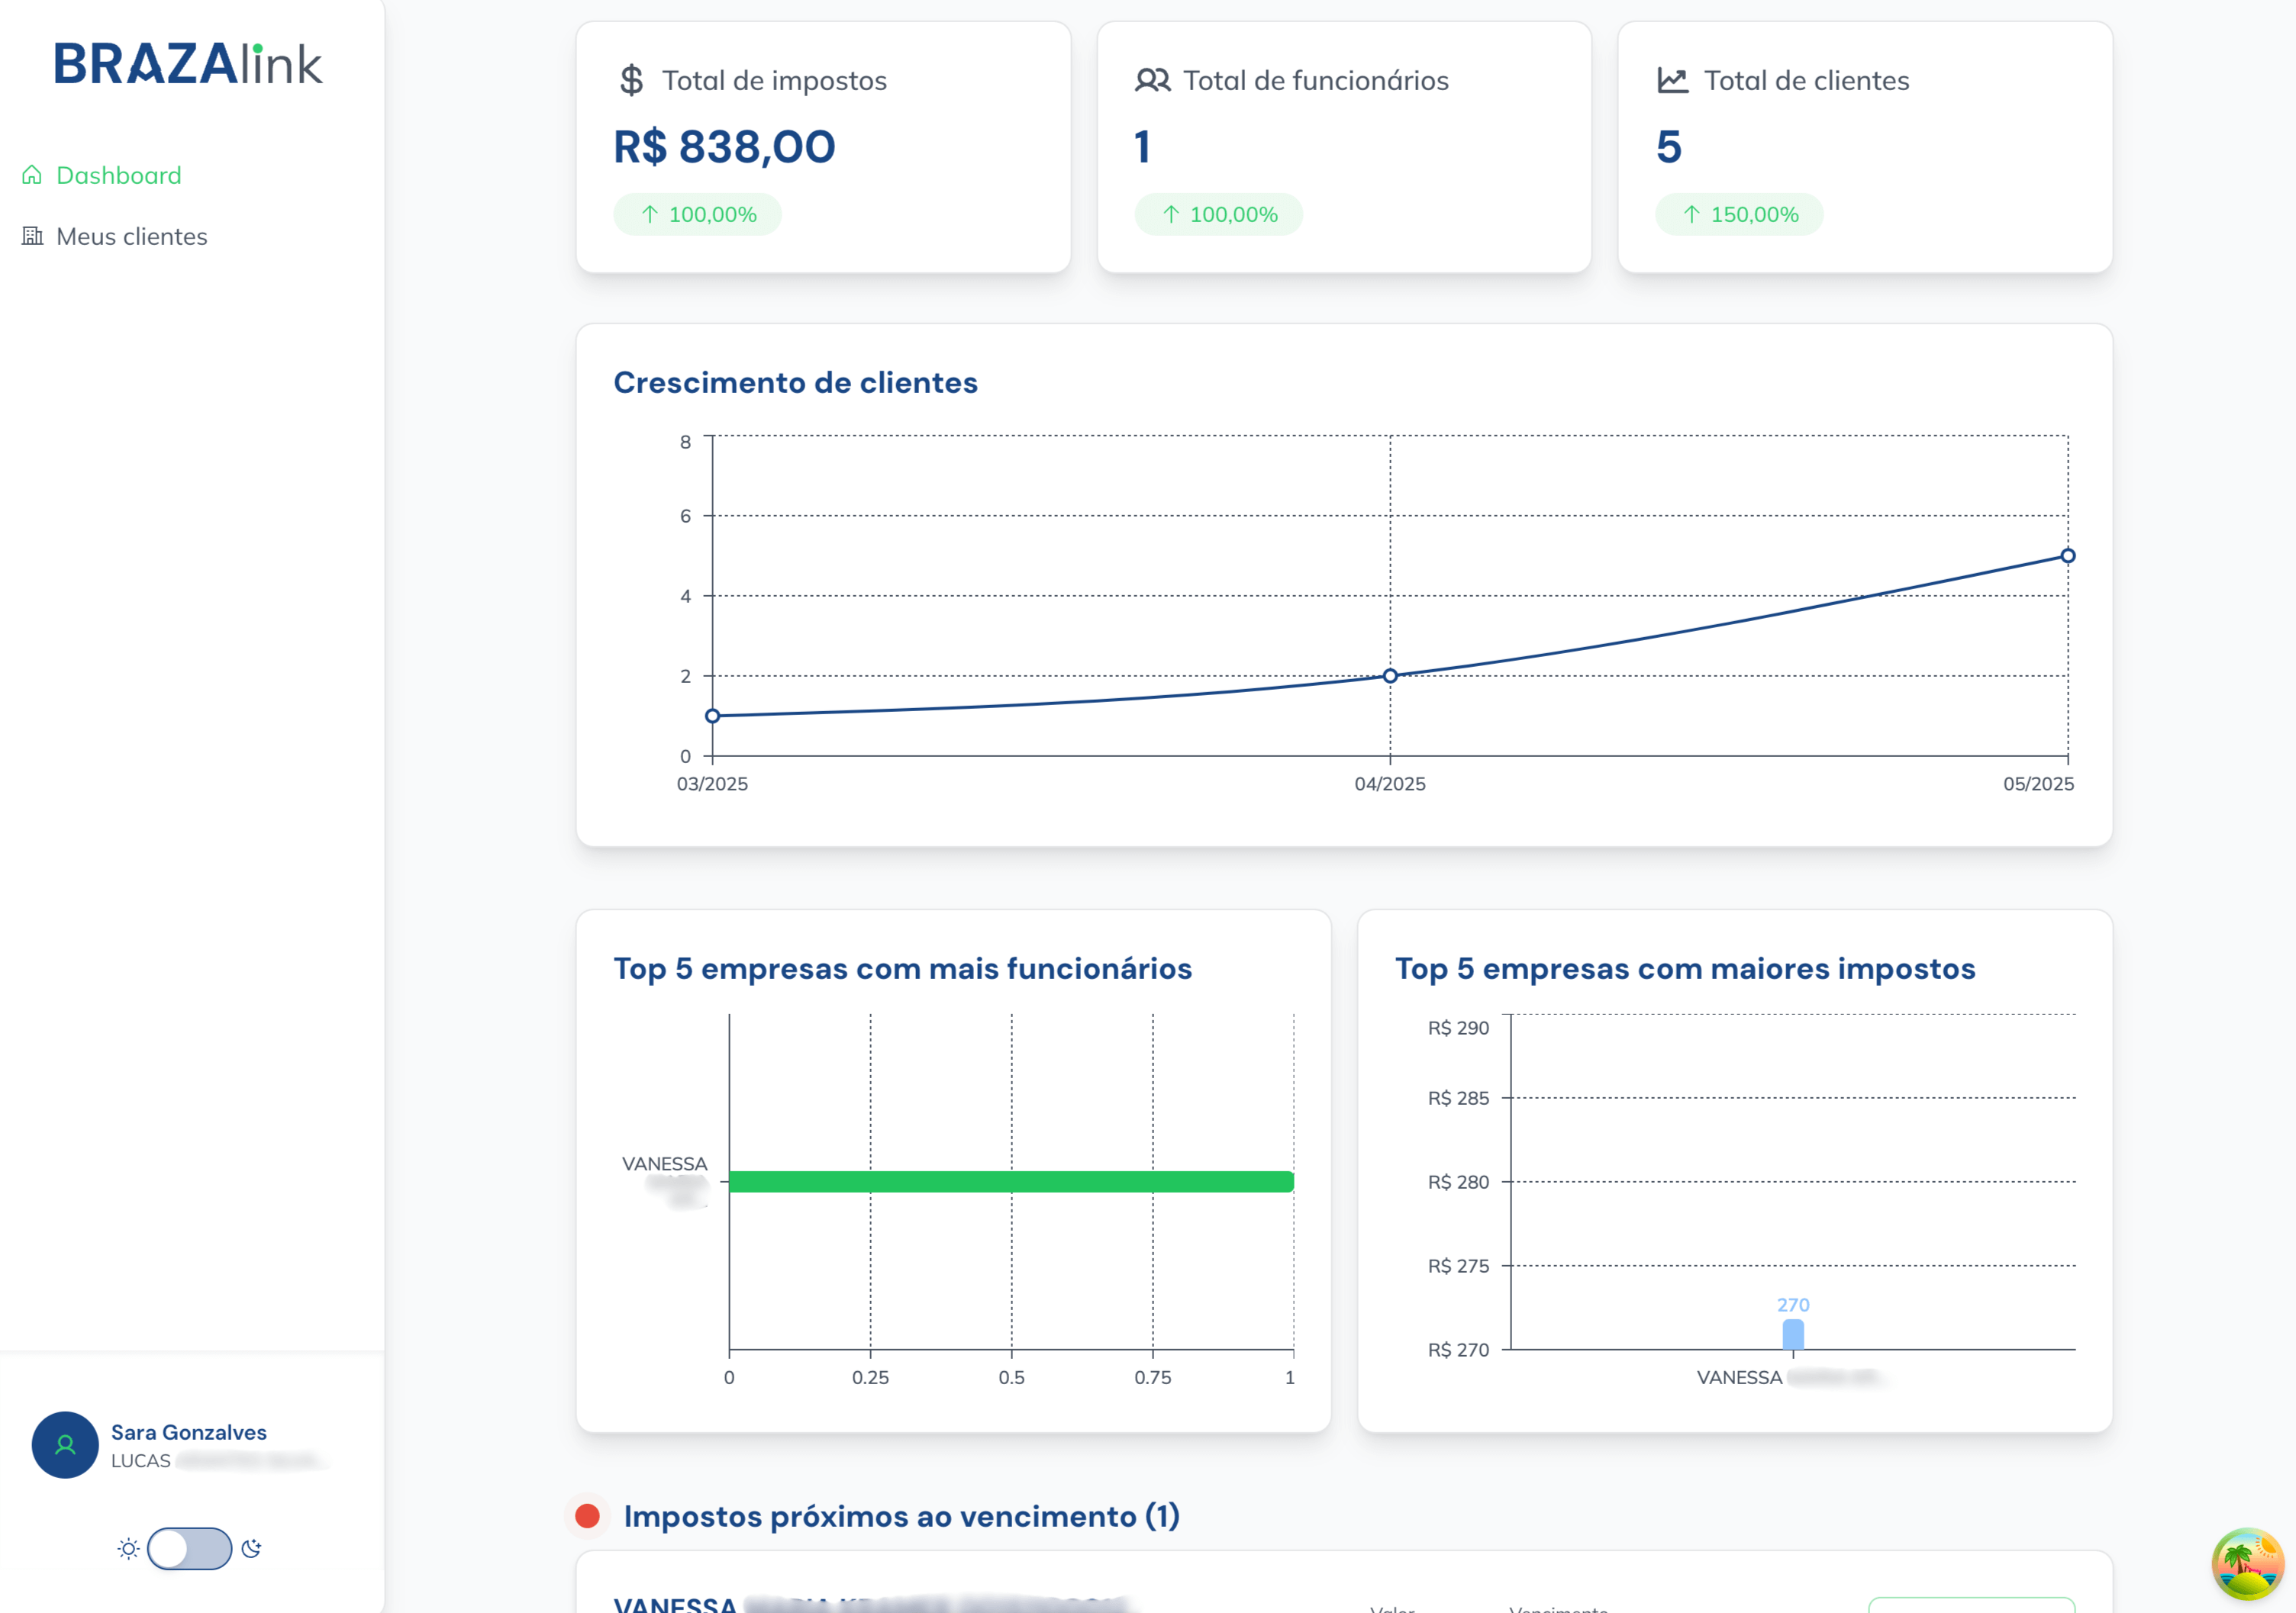
Task: Click the moon icon beside theme switch
Action: coord(252,1549)
